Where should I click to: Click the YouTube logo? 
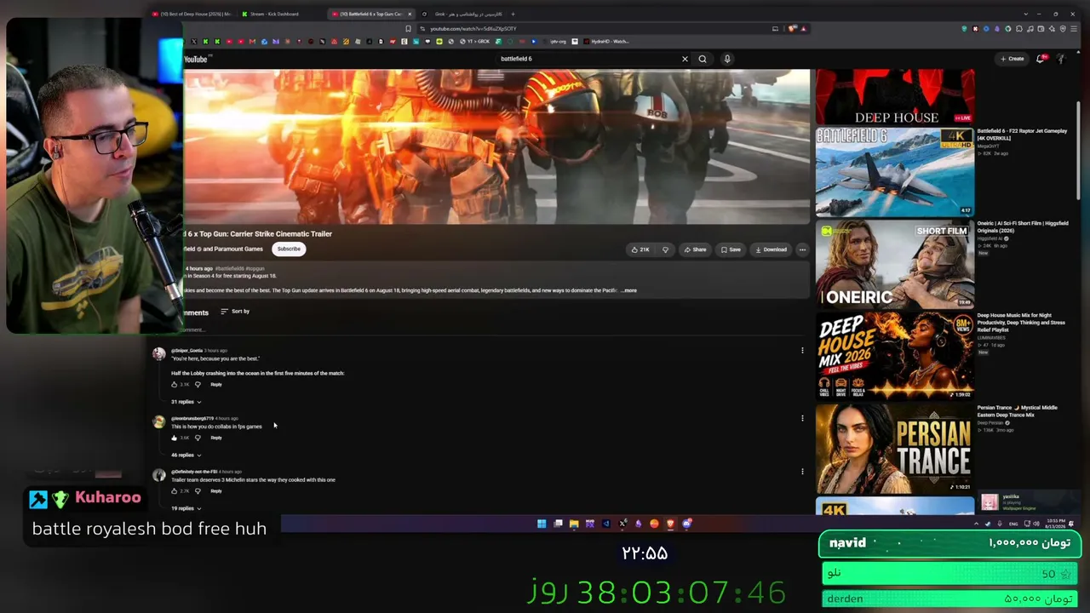click(x=196, y=60)
